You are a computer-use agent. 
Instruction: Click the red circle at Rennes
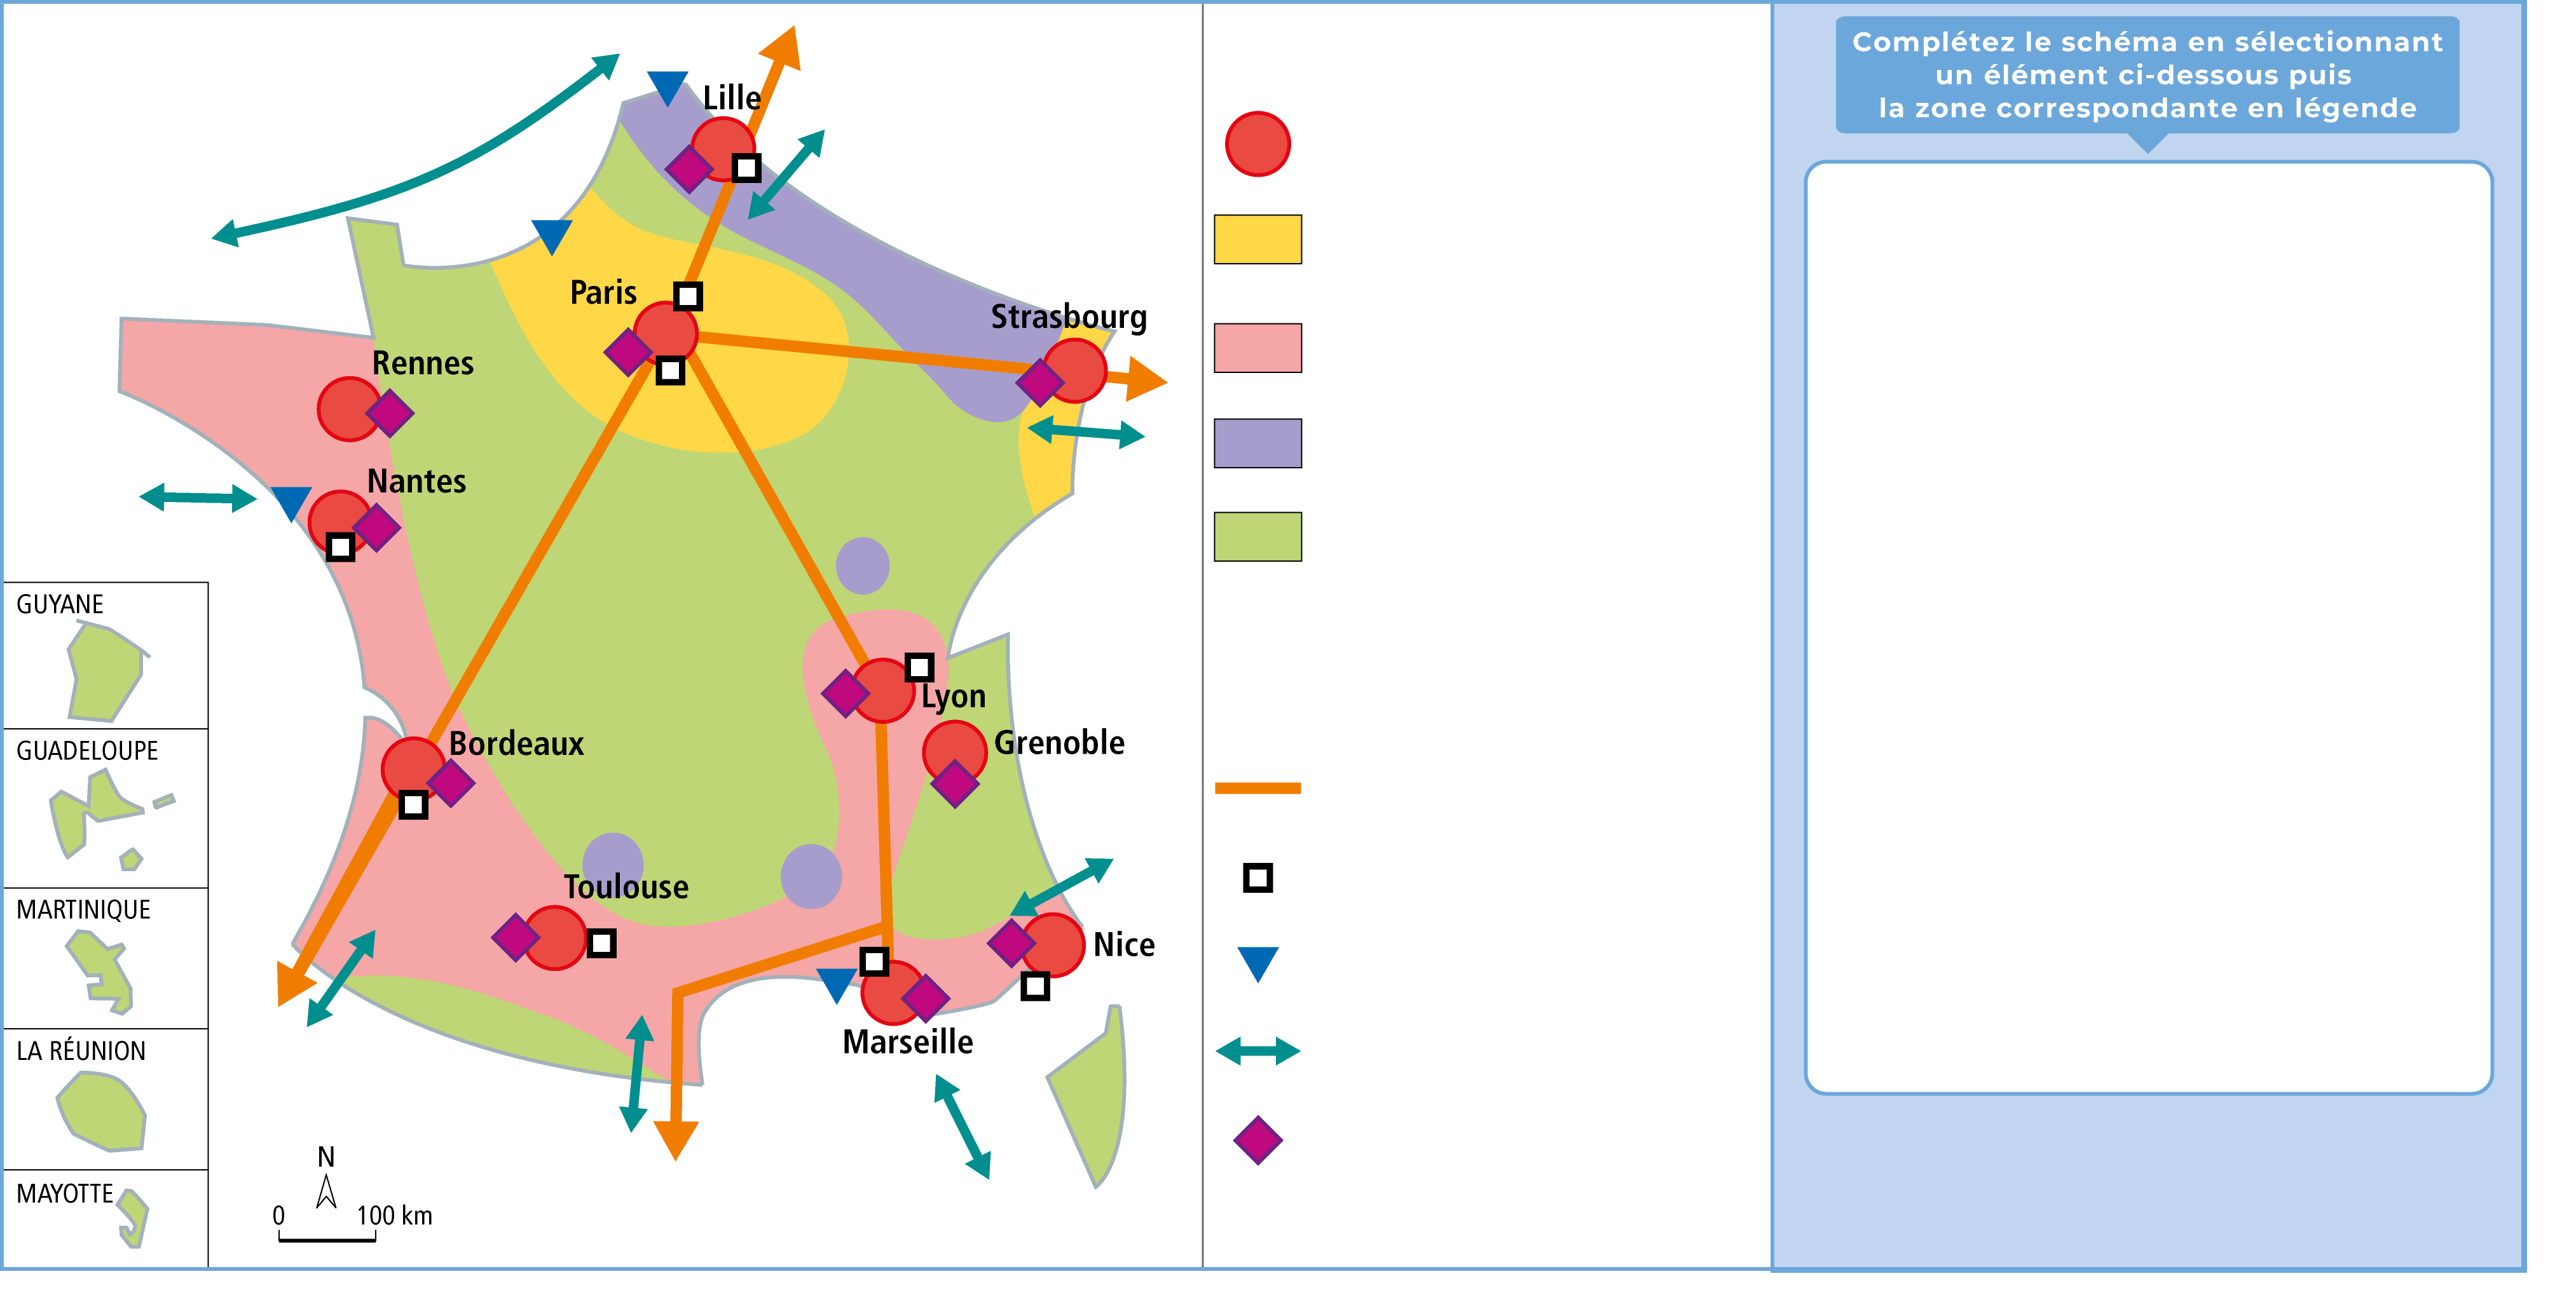coord(349,409)
